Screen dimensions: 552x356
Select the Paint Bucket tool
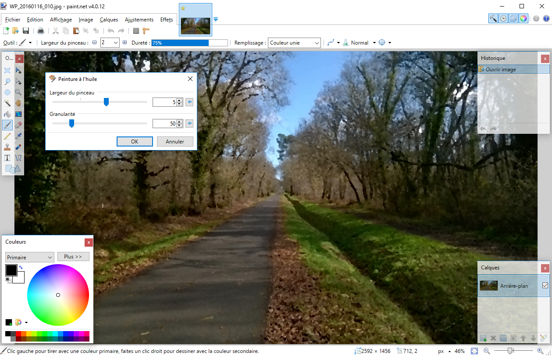[x=7, y=114]
